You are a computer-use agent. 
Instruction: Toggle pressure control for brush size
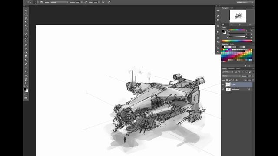point(109,2)
